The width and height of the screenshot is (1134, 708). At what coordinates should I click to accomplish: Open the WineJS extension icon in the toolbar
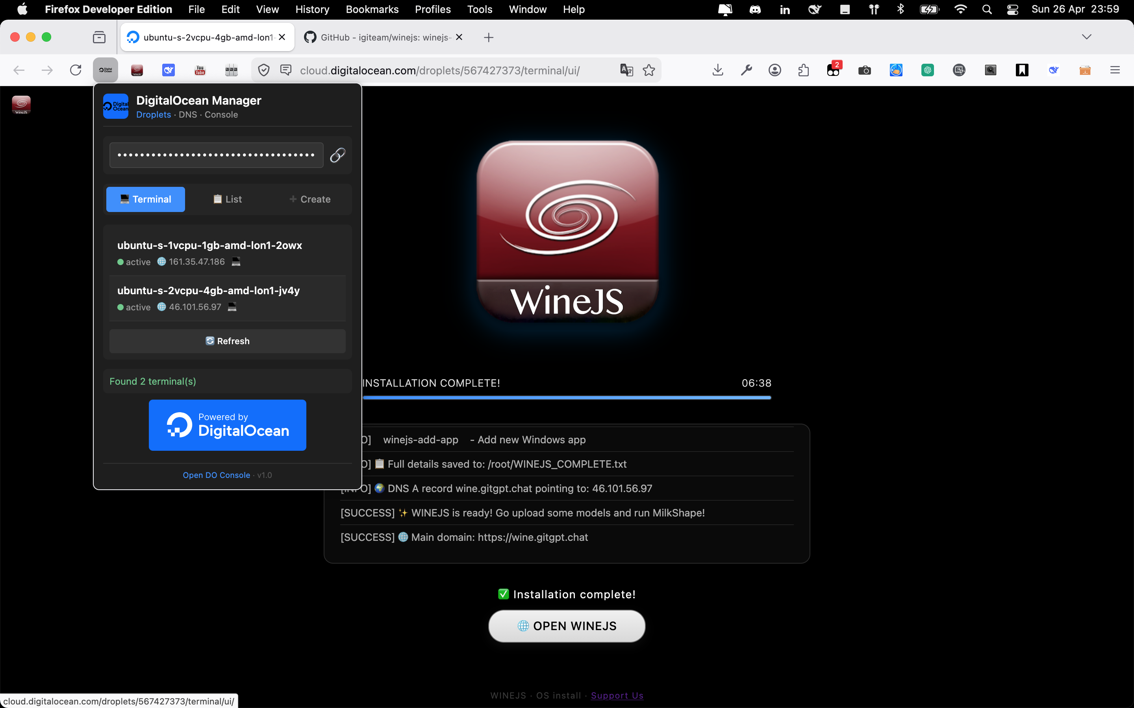[x=137, y=70]
